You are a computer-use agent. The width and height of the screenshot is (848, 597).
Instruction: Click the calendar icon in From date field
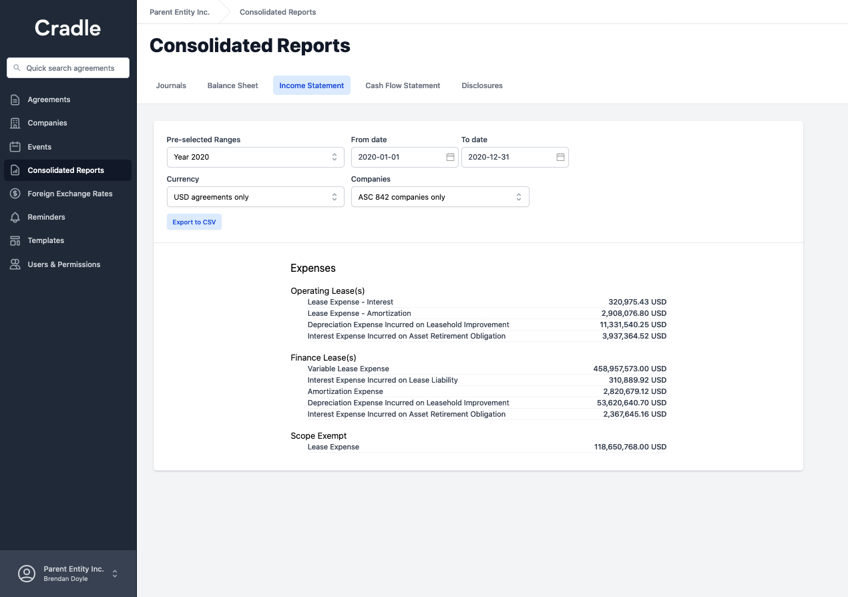click(449, 157)
